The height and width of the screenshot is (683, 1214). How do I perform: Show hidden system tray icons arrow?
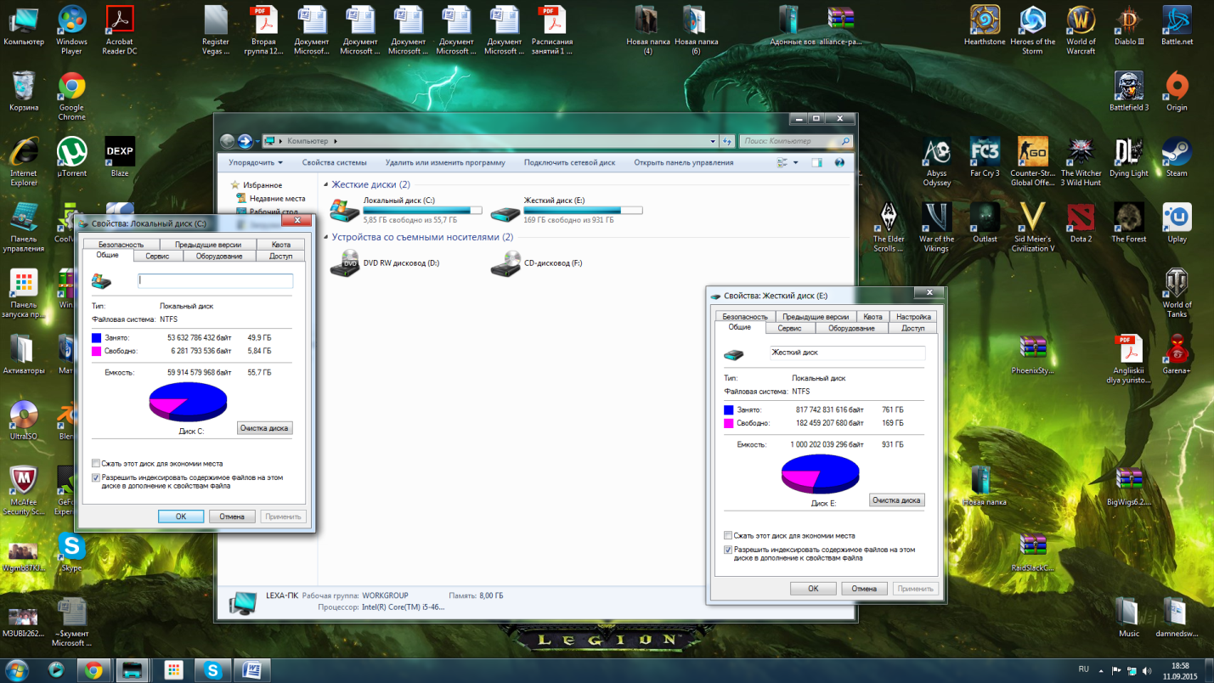1103,669
